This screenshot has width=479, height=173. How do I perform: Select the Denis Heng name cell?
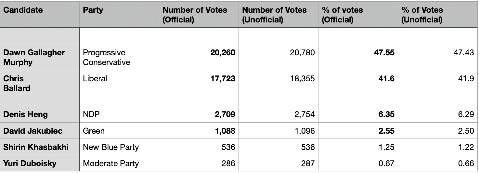40,114
